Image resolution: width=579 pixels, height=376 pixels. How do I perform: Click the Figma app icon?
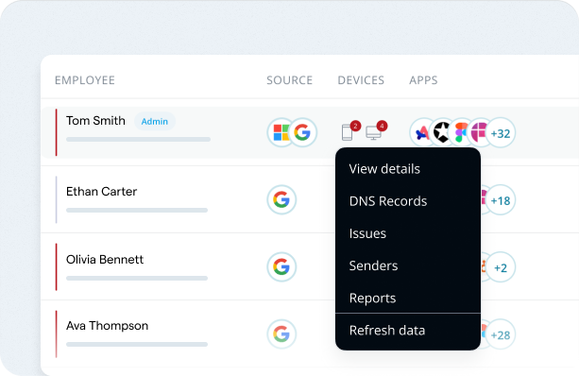(461, 132)
